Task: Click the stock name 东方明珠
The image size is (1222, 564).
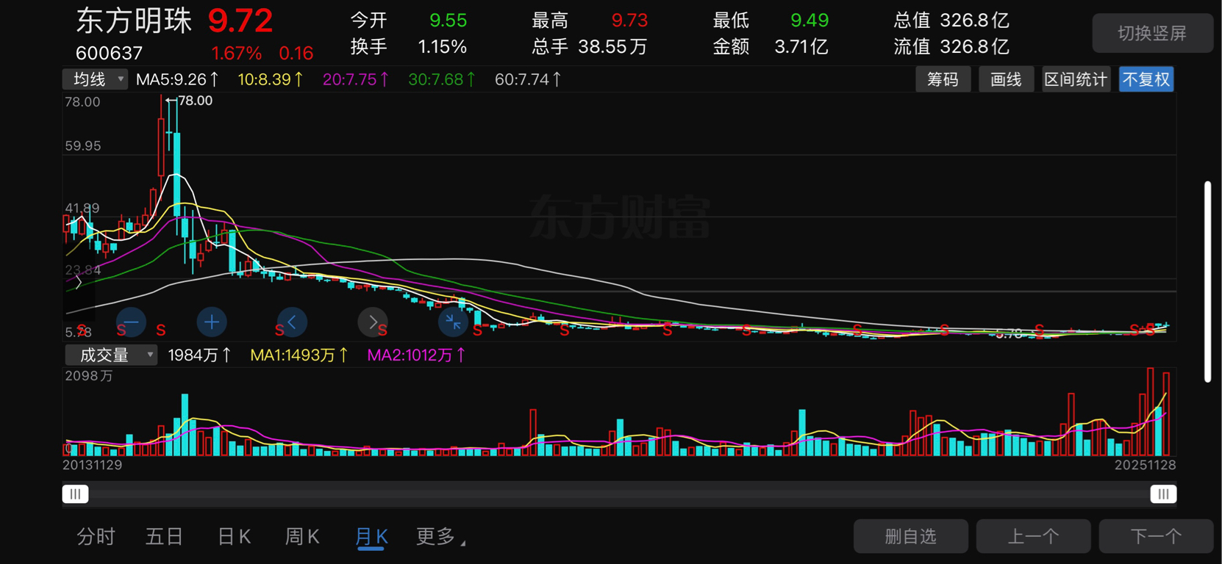Action: pos(134,21)
